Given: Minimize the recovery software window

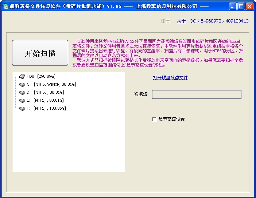Looking at the screenshot, I should (x=233, y=7).
